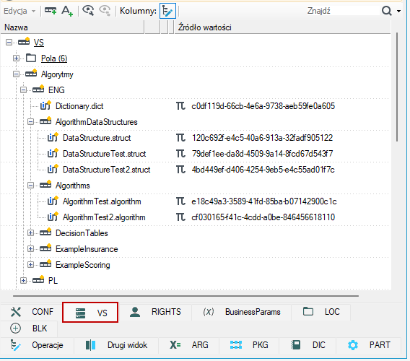
Task: Click the vertical scrollbar of the tree
Action: click(397, 87)
